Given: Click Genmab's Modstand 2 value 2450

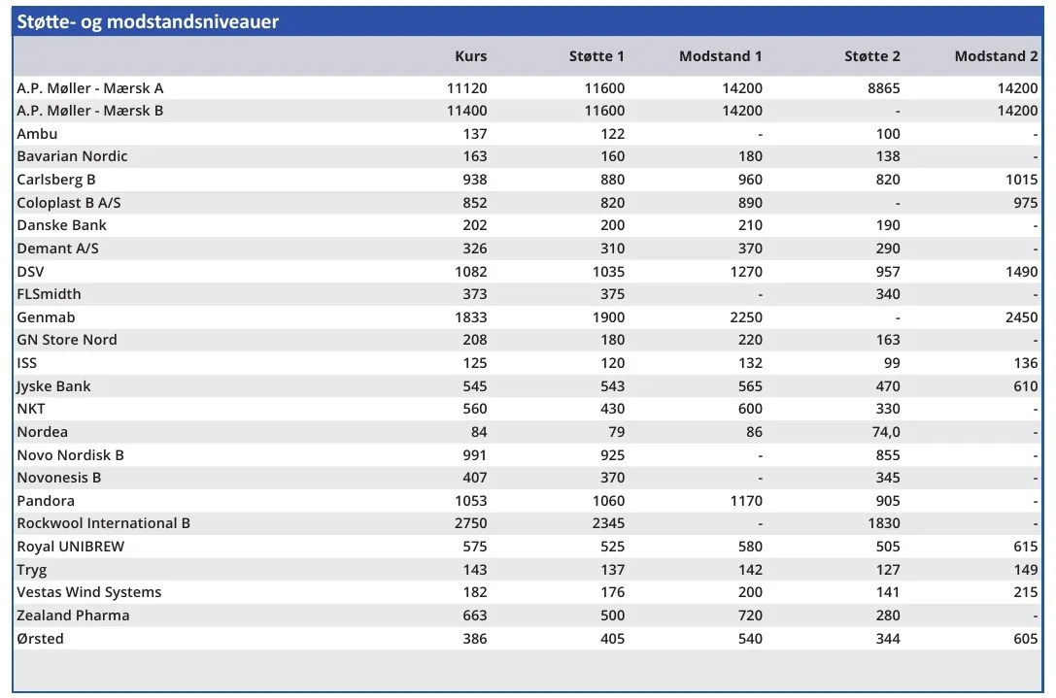Looking at the screenshot, I should 1021,317.
